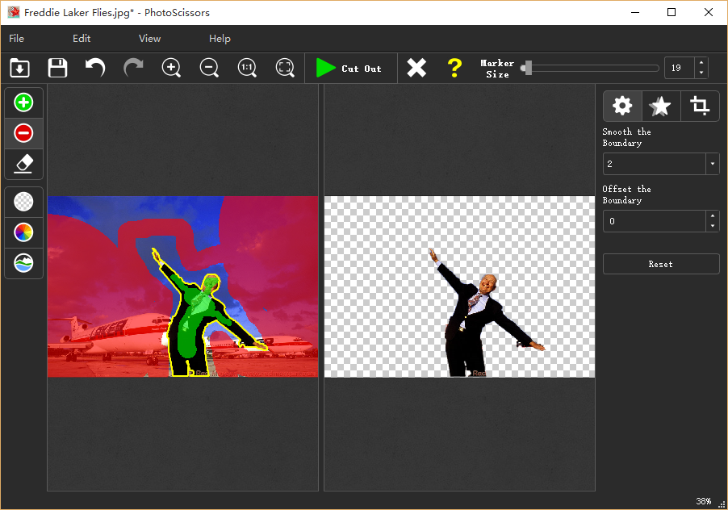Click the Marker Size slider track
Screen dimensions: 728x510
tap(593, 69)
